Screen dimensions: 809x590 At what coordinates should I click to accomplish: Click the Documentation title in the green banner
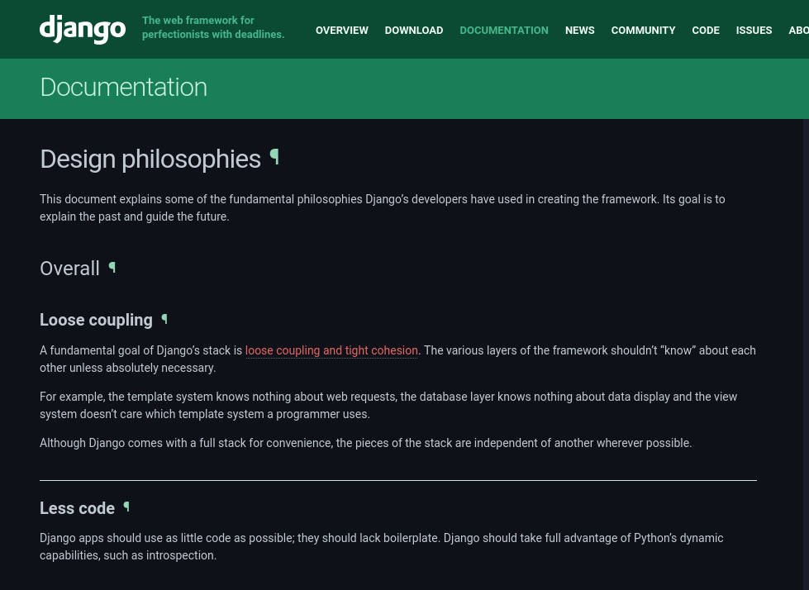(123, 88)
